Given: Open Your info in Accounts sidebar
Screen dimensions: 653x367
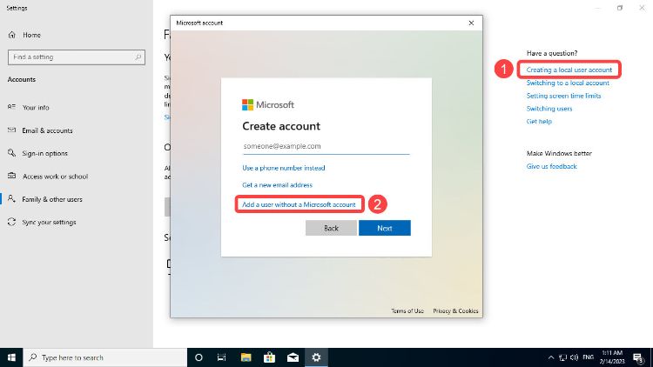Looking at the screenshot, I should coord(36,108).
